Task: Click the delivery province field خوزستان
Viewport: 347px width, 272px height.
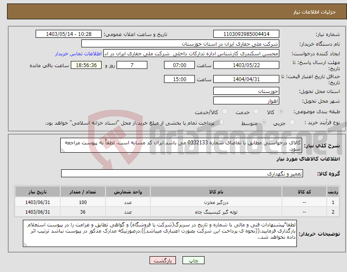Action: coord(246,91)
